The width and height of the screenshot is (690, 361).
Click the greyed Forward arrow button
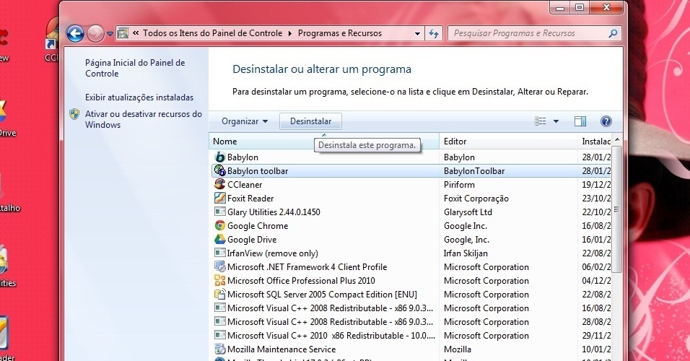click(x=95, y=33)
